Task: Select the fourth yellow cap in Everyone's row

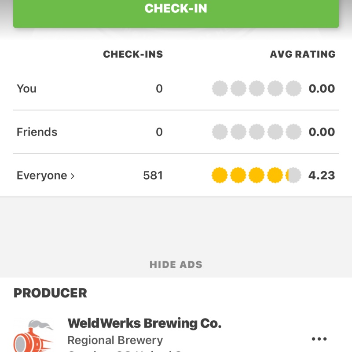Action: pyautogui.click(x=275, y=175)
